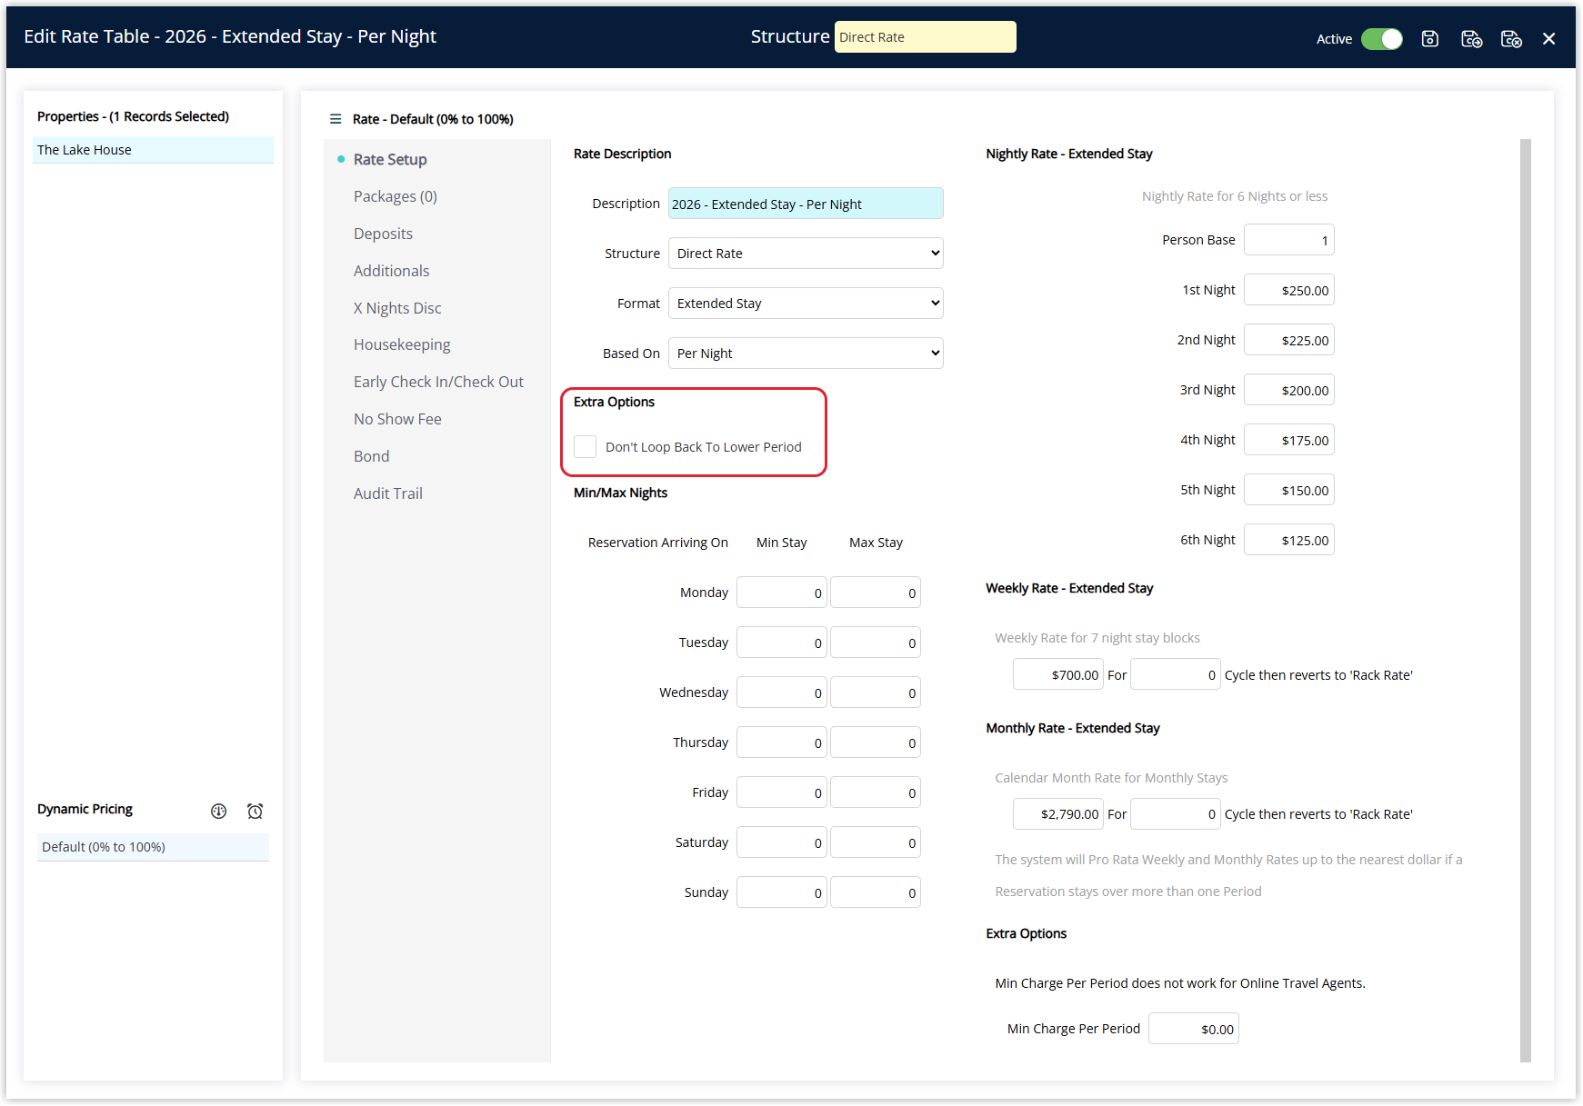Image resolution: width=1583 pixels, height=1106 pixels.
Task: Click the Tuesday Min Stay field
Action: pos(782,643)
